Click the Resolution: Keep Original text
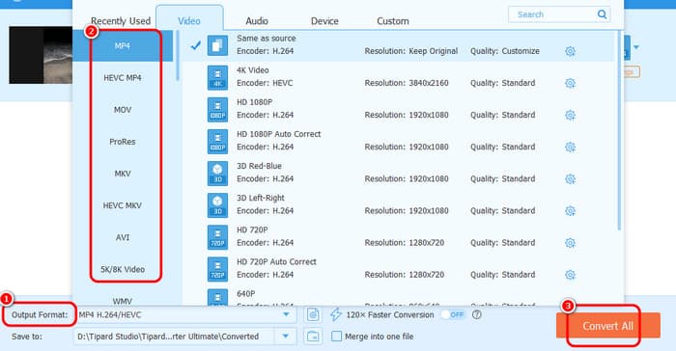Viewport: 676px width, 351px height. coord(411,51)
